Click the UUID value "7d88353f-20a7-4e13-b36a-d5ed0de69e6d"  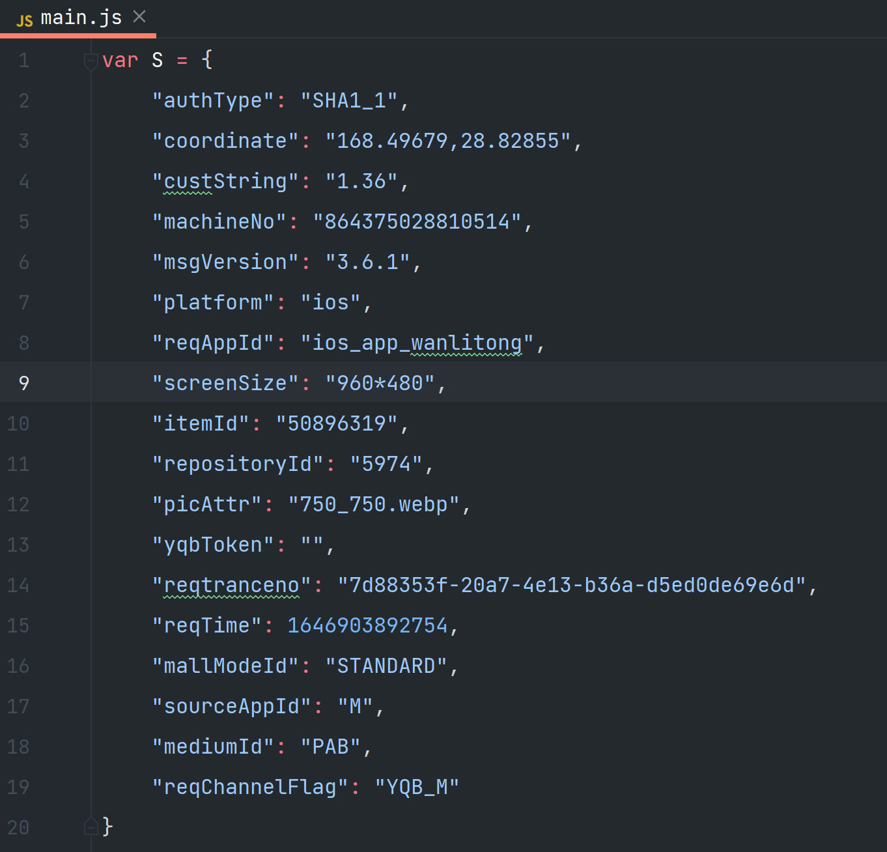(572, 586)
